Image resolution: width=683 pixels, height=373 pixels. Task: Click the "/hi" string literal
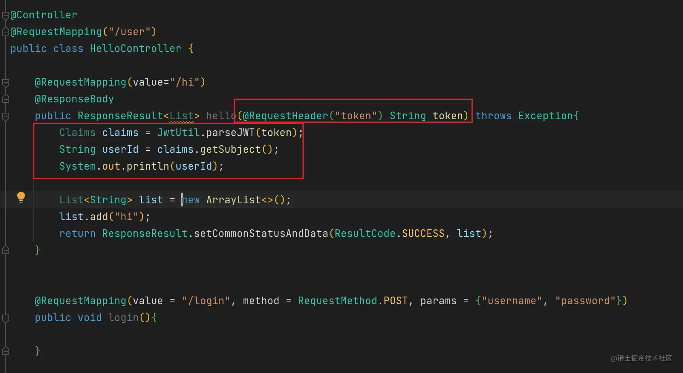(185, 82)
